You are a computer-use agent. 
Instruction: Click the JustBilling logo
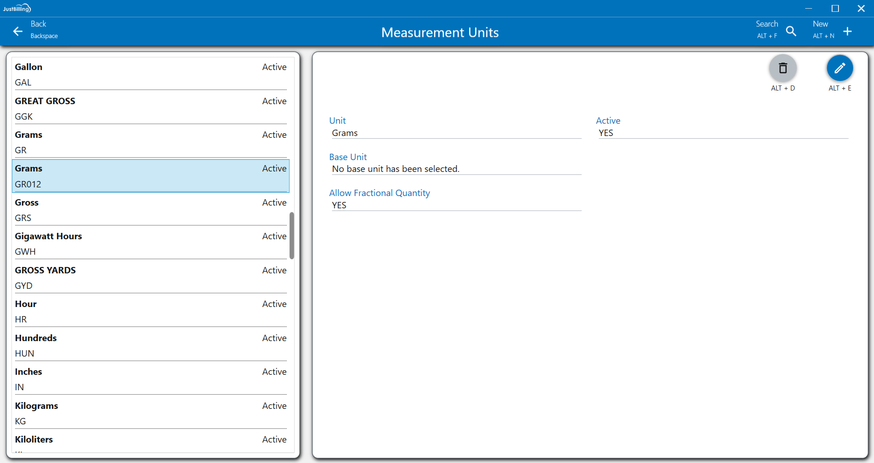point(17,8)
